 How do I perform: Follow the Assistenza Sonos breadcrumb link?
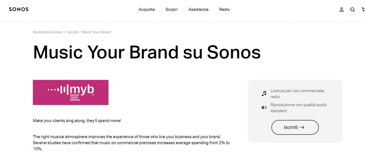pos(47,32)
